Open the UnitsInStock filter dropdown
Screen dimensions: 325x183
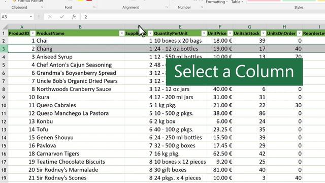(263, 34)
